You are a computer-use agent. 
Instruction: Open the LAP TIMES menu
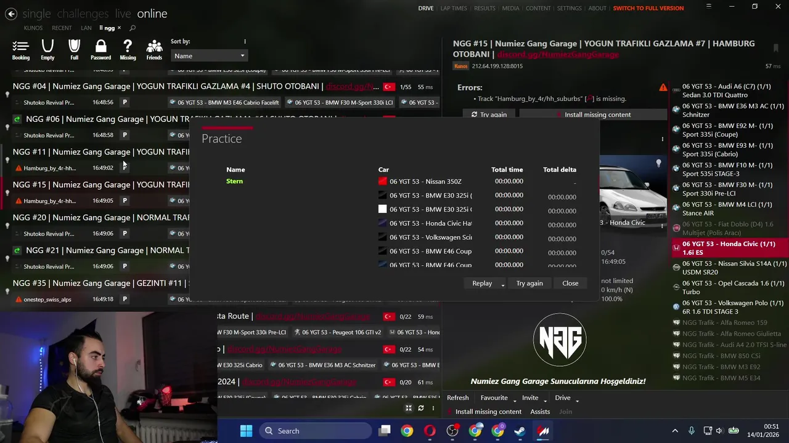tap(454, 8)
